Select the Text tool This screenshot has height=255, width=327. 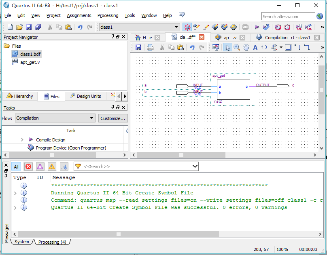coord(255,47)
